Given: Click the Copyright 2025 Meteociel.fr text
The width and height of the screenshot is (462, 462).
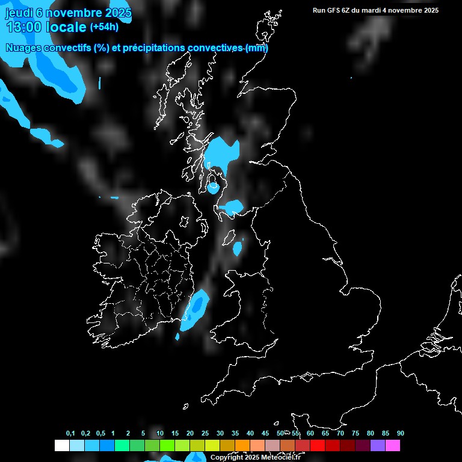Looking at the screenshot, I should point(255,457).
